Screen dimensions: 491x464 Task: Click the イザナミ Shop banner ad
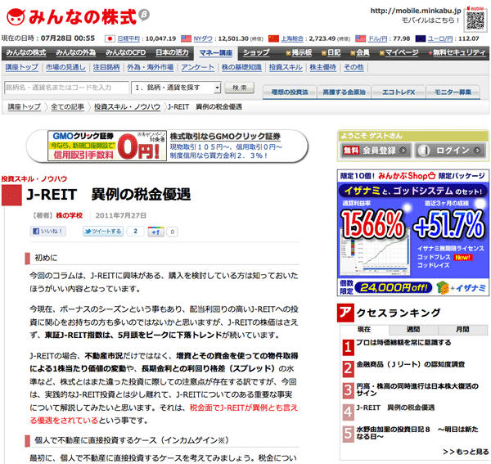tap(412, 232)
